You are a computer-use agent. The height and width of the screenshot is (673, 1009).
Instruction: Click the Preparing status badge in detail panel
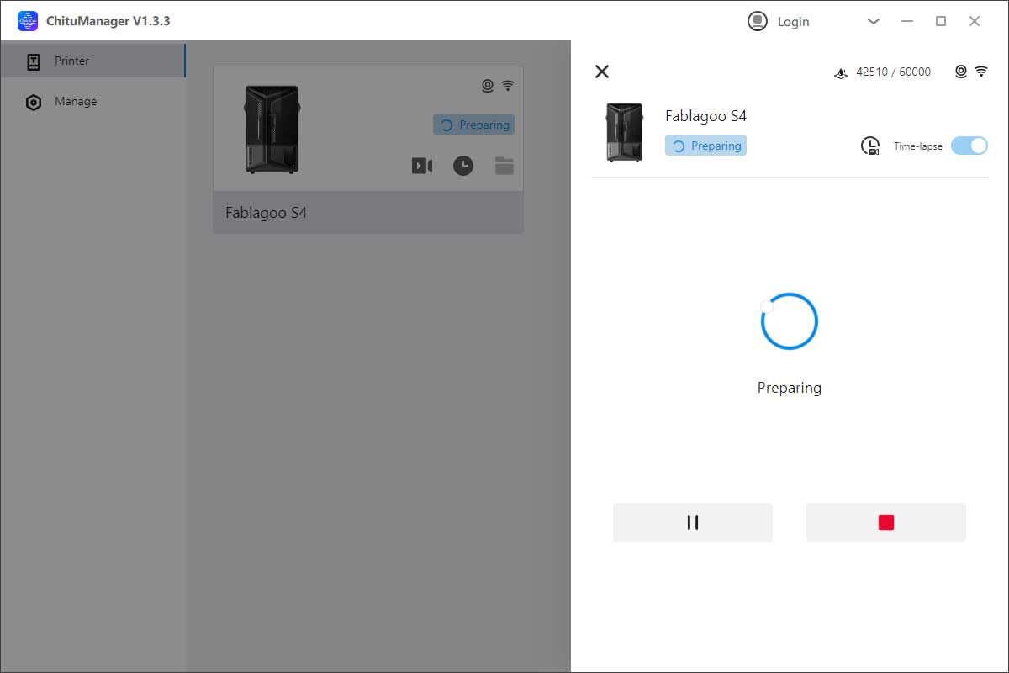click(x=705, y=146)
